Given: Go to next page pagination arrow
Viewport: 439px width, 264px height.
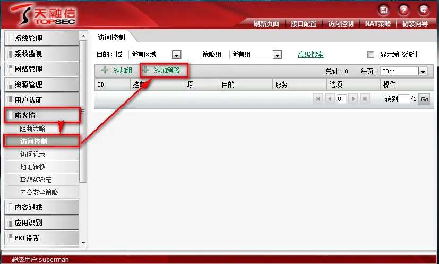Looking at the screenshot, I should click(354, 99).
